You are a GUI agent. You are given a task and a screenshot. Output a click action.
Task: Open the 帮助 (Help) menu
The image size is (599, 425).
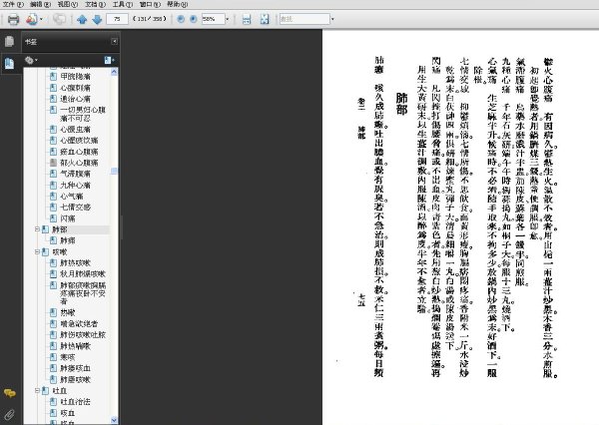coord(178,4)
